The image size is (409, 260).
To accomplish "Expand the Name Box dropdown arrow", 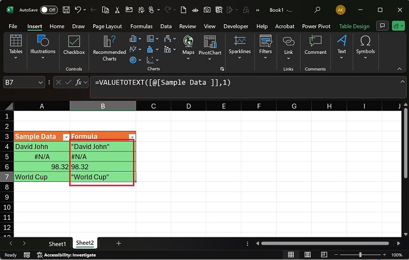I will 40,83.
